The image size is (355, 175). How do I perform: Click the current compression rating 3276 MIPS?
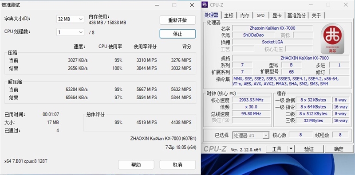[x=181, y=60]
